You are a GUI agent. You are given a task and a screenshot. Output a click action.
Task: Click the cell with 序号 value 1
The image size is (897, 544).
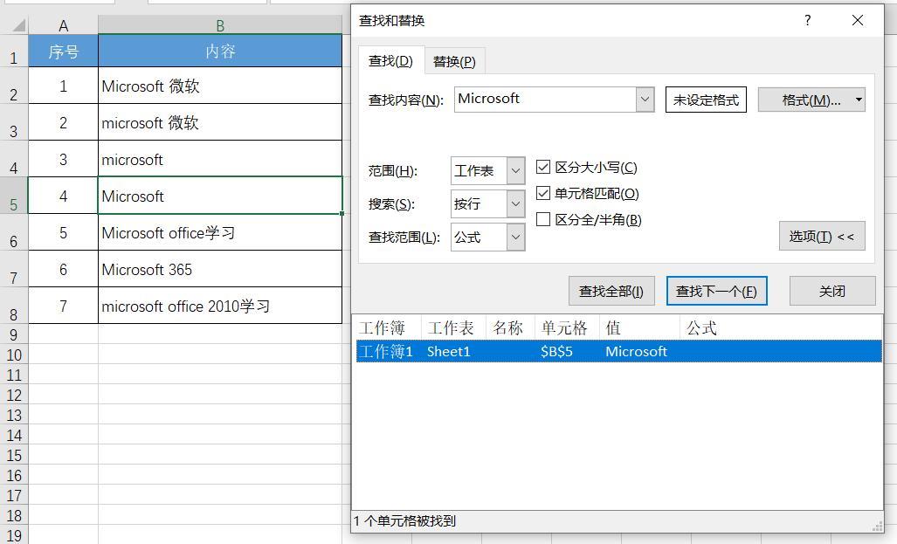tap(63, 86)
